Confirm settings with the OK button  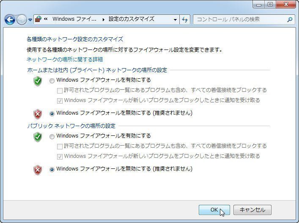click(x=214, y=210)
